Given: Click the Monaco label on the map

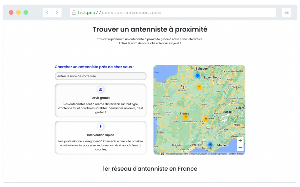Looking at the screenshot, I should (x=223, y=146).
